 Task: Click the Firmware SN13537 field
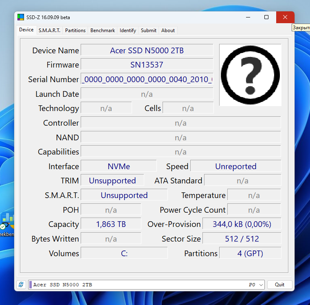(147, 65)
